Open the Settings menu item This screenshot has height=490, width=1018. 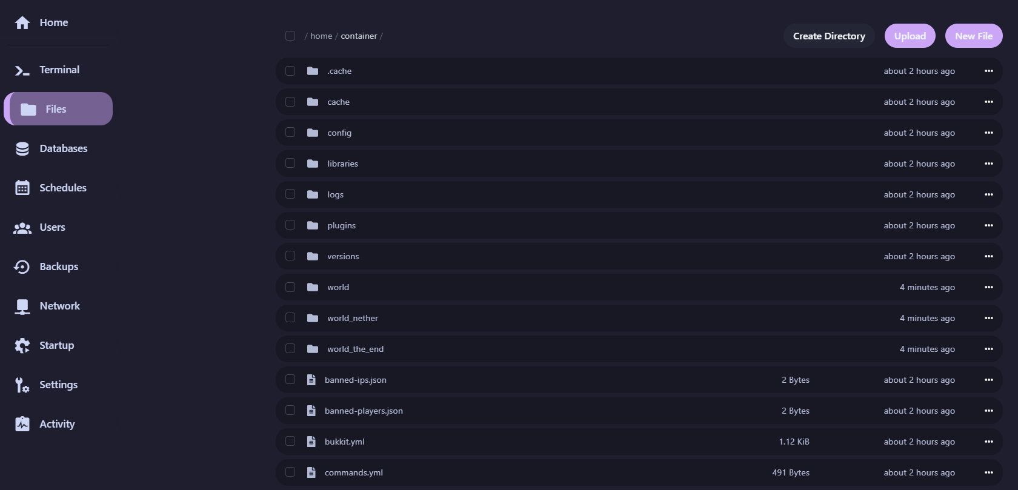click(x=58, y=385)
